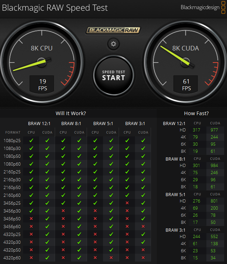
Task: Click the BRAW 5:1 column header in Will It Work
Action: [x=103, y=123]
